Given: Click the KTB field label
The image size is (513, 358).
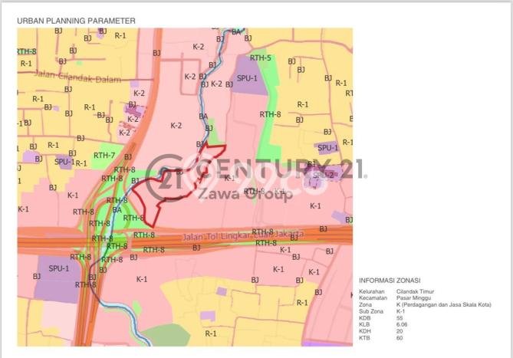Looking at the screenshot, I should (364, 338).
